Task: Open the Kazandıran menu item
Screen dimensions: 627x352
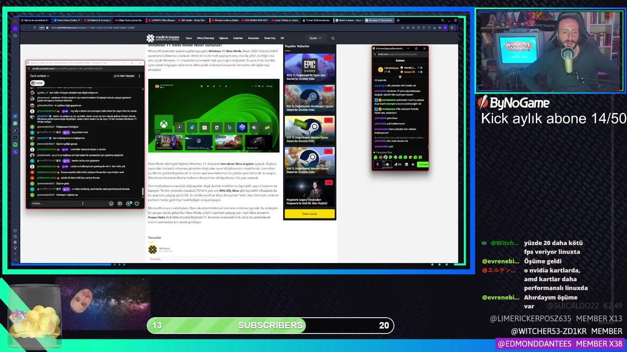Action: point(253,38)
